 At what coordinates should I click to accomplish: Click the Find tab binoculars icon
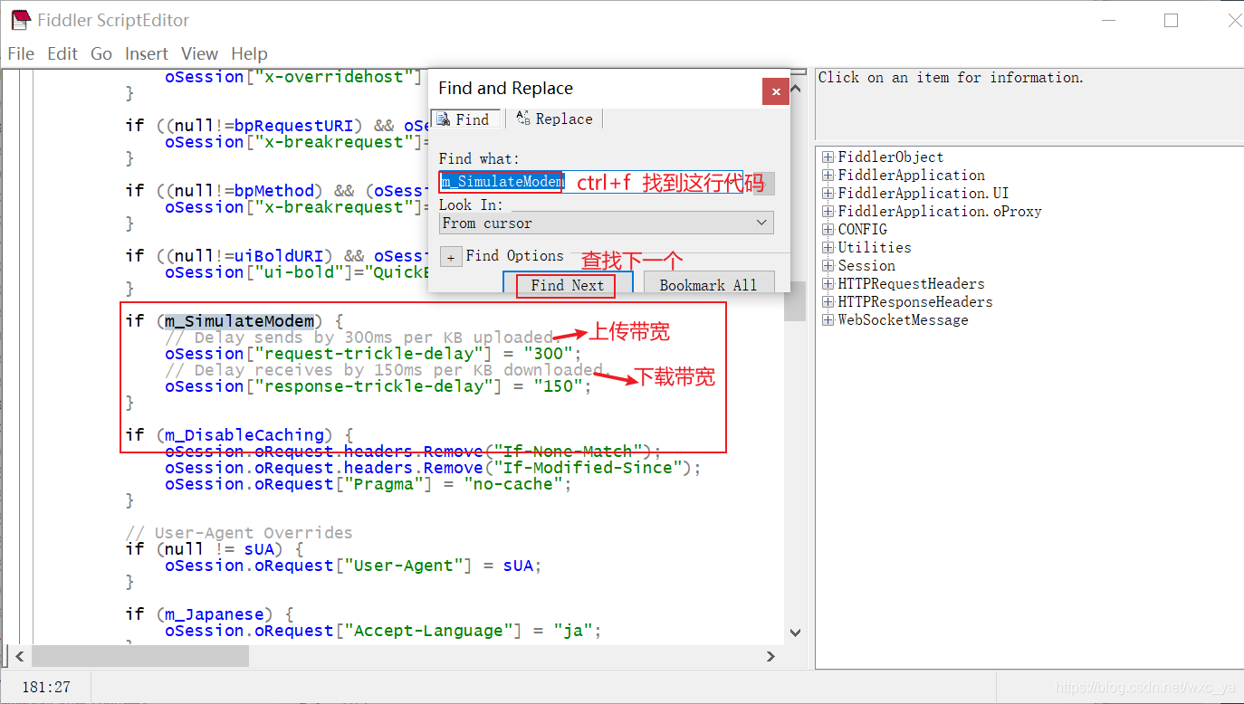pyautogui.click(x=443, y=119)
